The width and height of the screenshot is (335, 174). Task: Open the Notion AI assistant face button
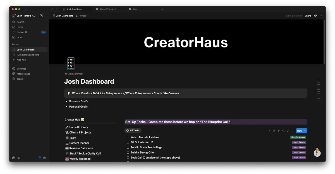click(x=317, y=153)
